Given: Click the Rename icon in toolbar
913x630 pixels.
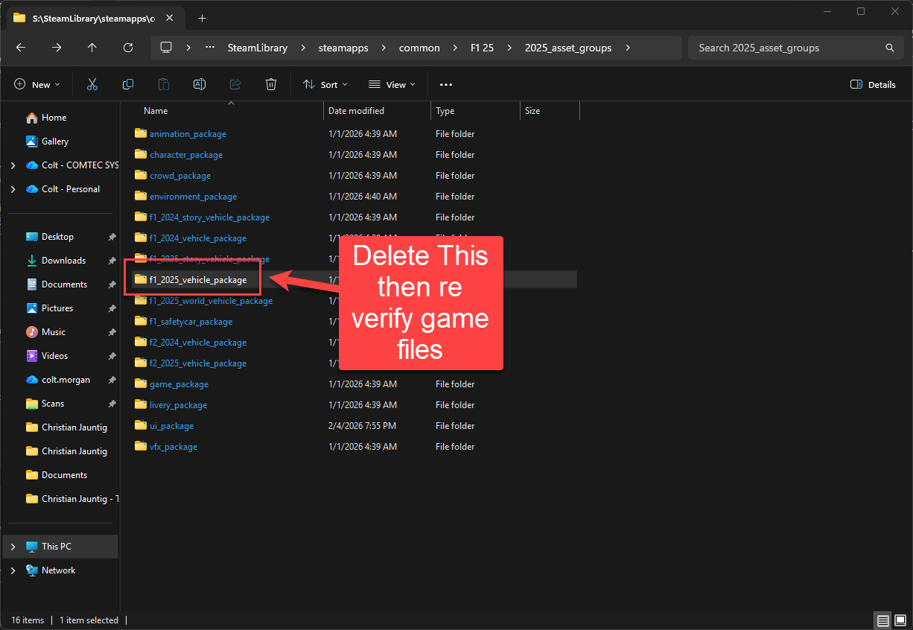Looking at the screenshot, I should pyautogui.click(x=200, y=84).
